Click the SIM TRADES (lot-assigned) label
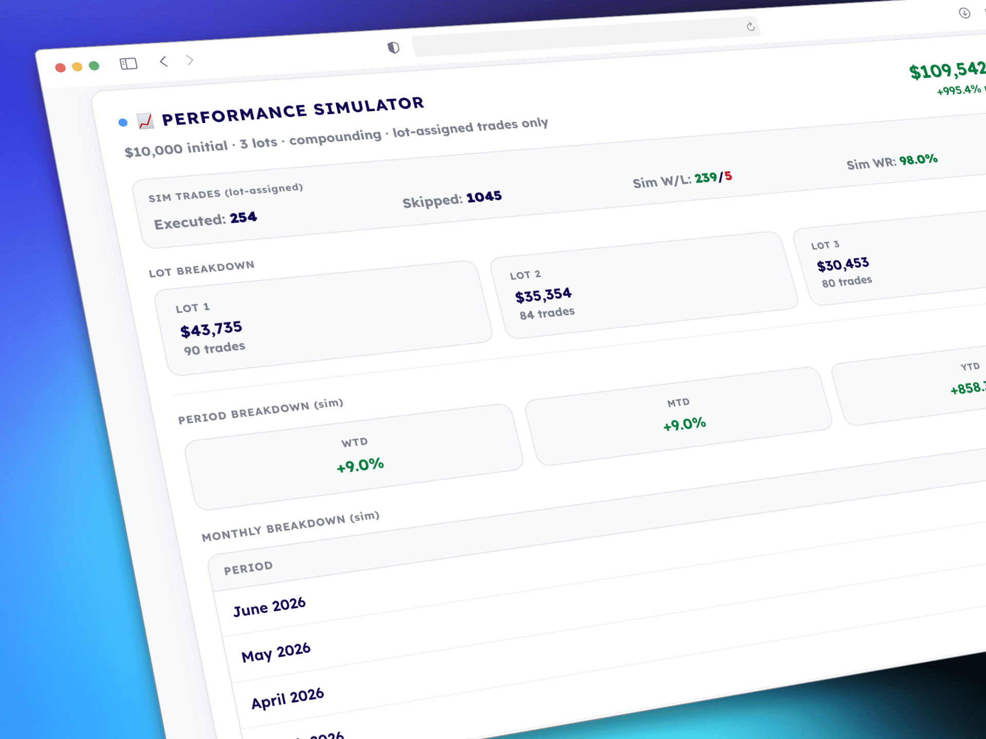This screenshot has width=986, height=739. 225,193
